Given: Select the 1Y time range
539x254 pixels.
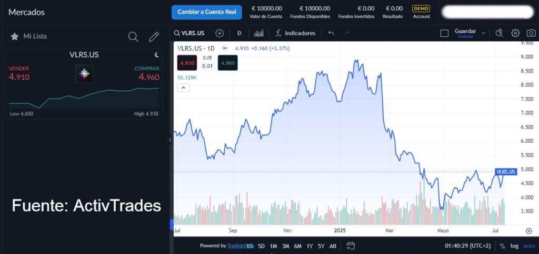Looking at the screenshot, I should tap(310, 246).
